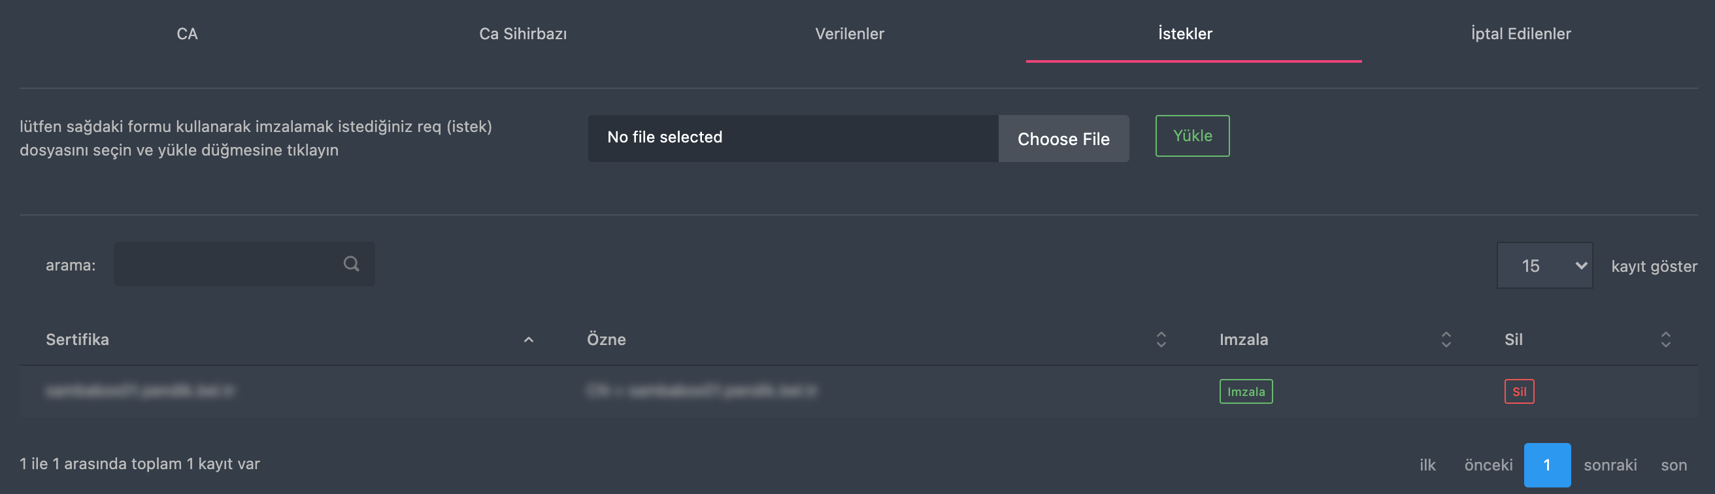Viewport: 1715px width, 494px height.
Task: Open the 15 records per page dropdown
Action: (x=1544, y=266)
